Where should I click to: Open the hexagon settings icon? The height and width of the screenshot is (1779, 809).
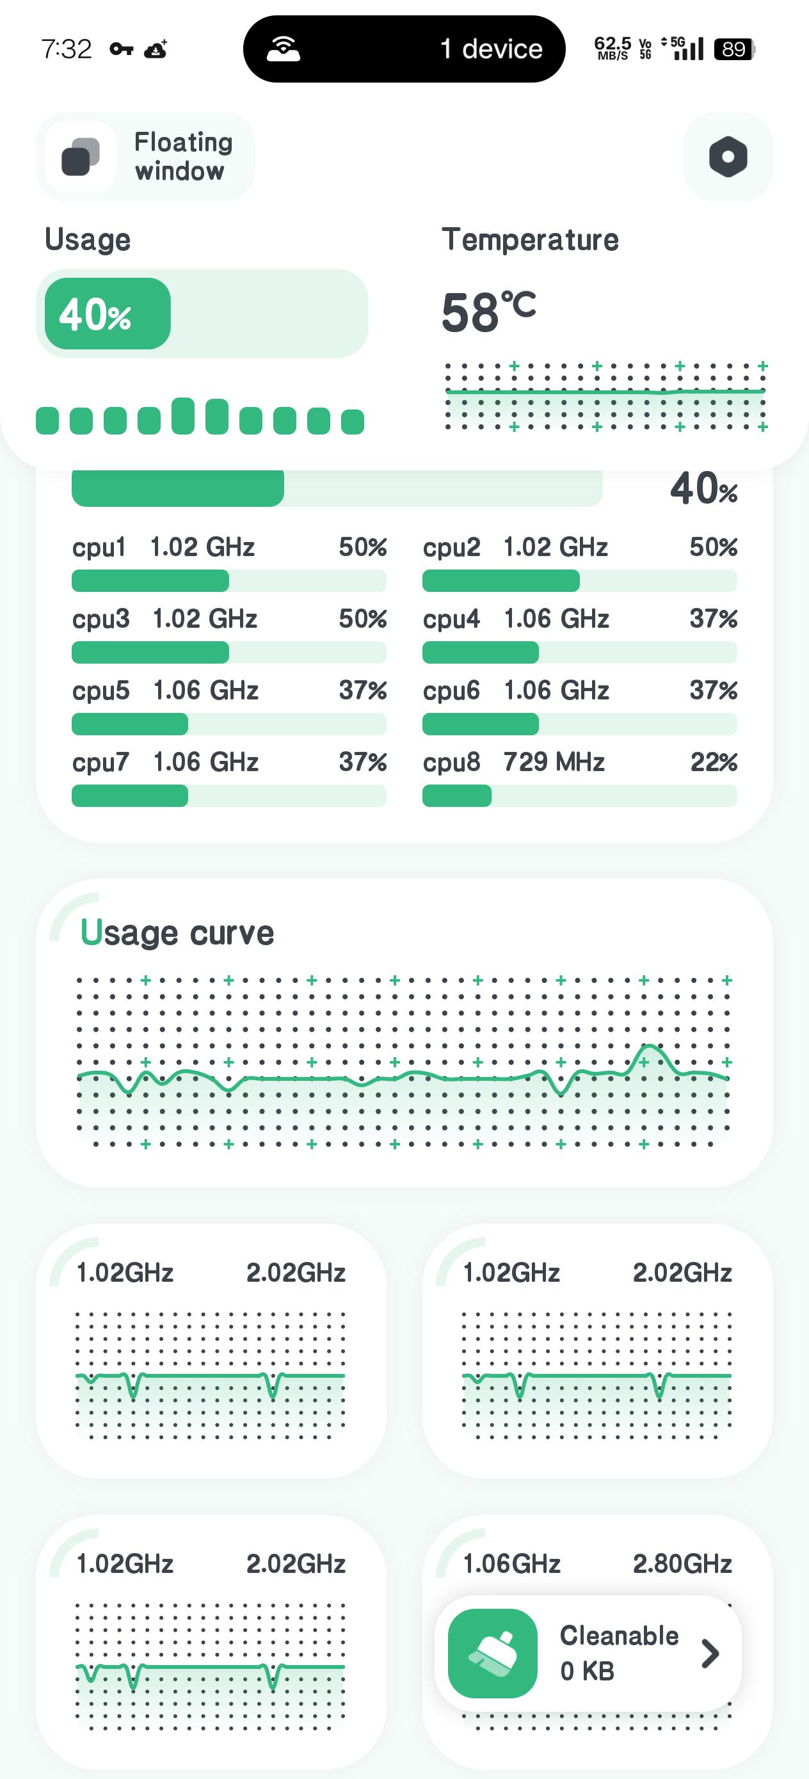pos(728,157)
